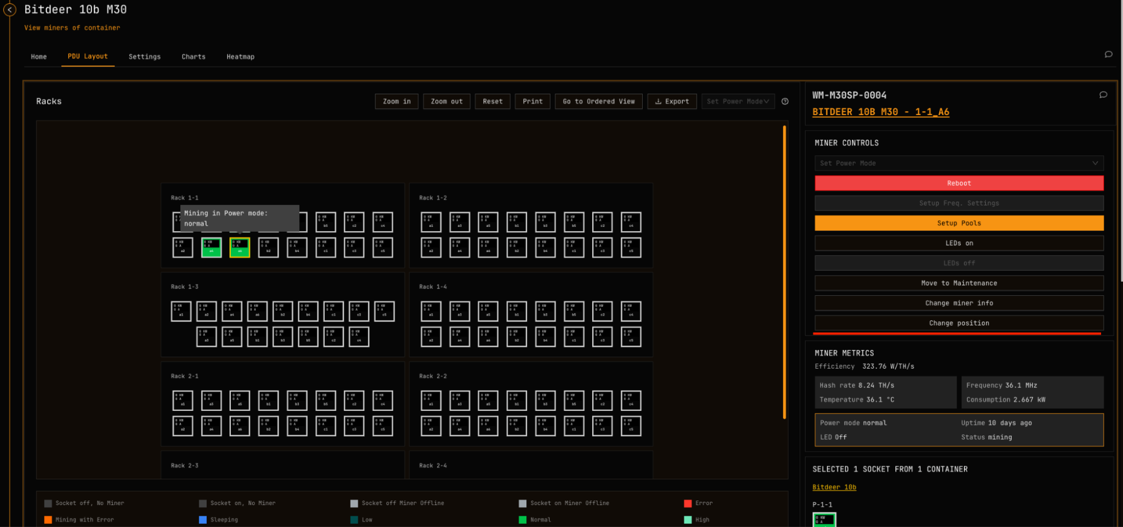The width and height of the screenshot is (1123, 527).
Task: Turn LEDs off for the miner
Action: [958, 263]
